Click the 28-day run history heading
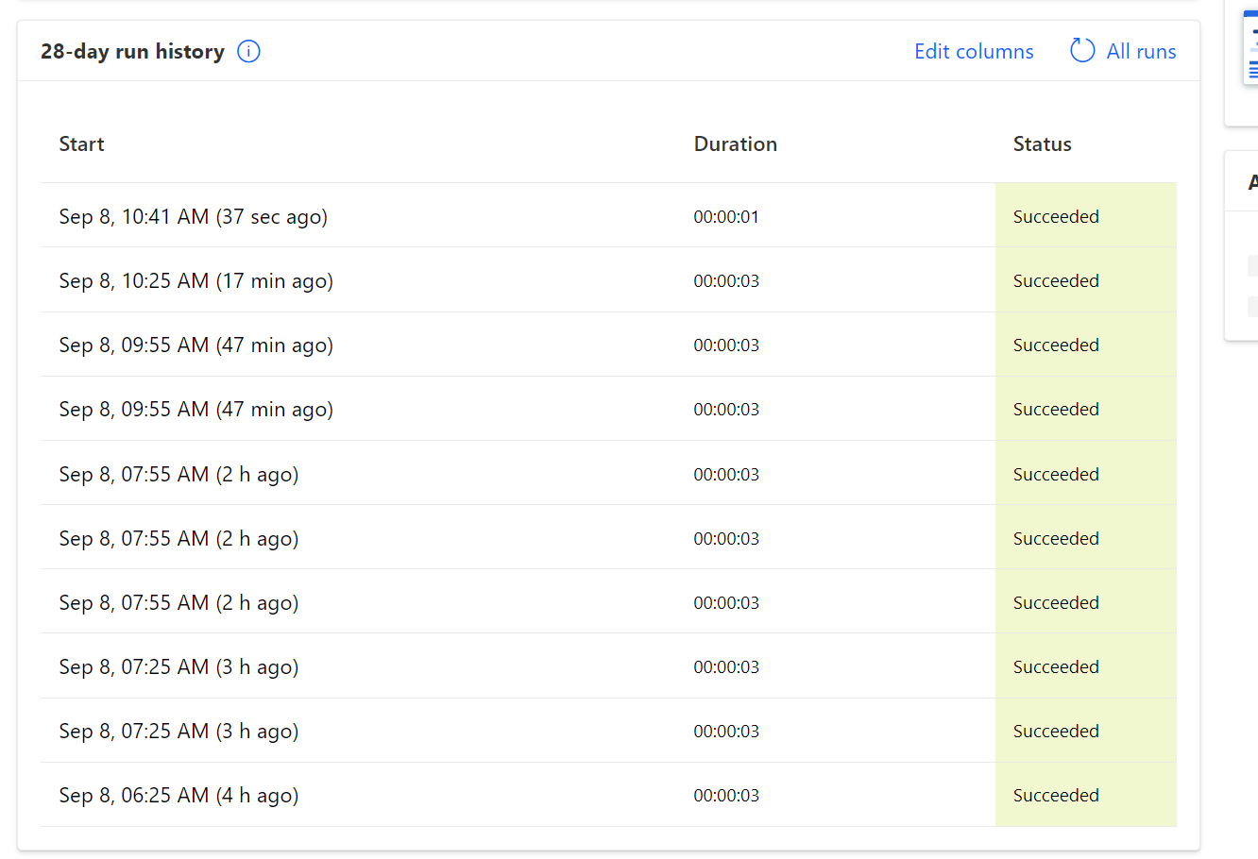This screenshot has height=859, width=1258. coord(132,52)
